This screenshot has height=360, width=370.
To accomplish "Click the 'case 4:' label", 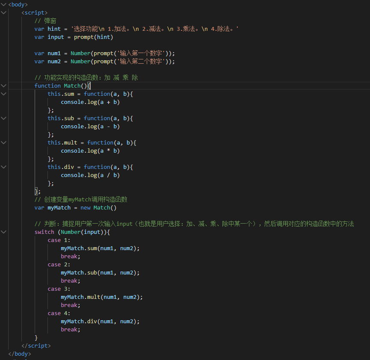I will pos(59,313).
